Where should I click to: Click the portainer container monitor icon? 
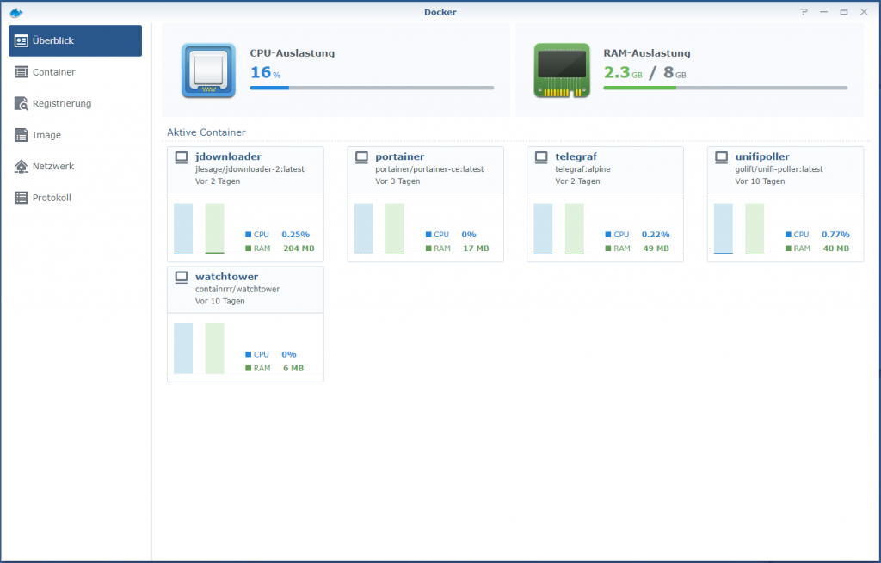[362, 157]
